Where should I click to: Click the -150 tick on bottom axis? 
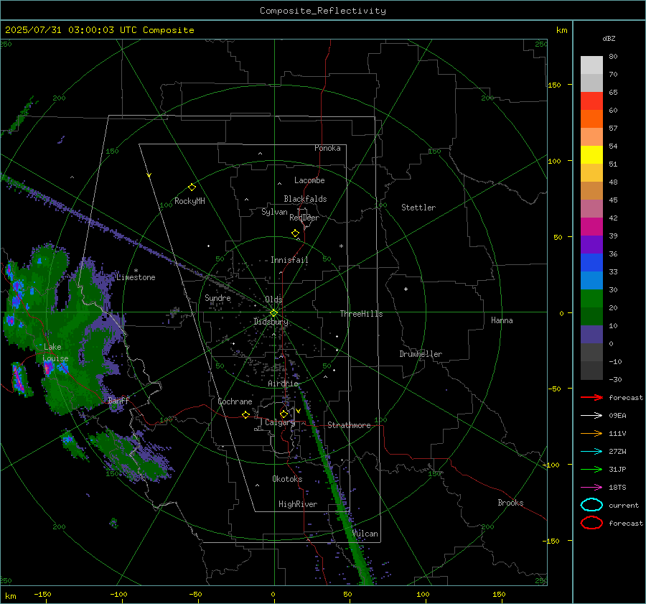[x=42, y=594]
